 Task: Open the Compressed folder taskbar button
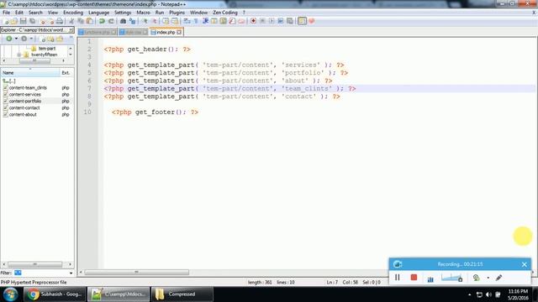[182, 294]
